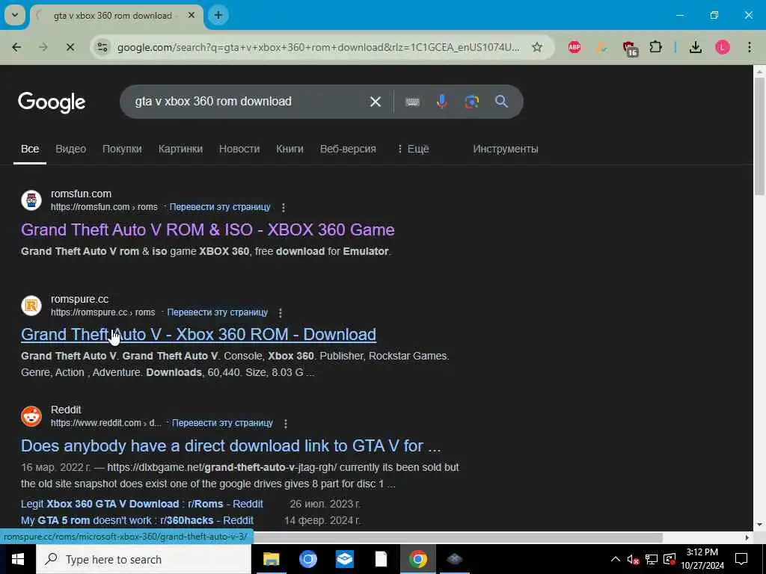Show hidden system tray icons
Viewport: 766px width, 574px height.
click(x=616, y=559)
